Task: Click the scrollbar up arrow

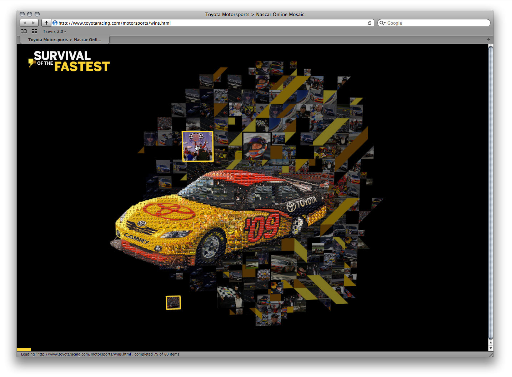Action: [x=491, y=343]
